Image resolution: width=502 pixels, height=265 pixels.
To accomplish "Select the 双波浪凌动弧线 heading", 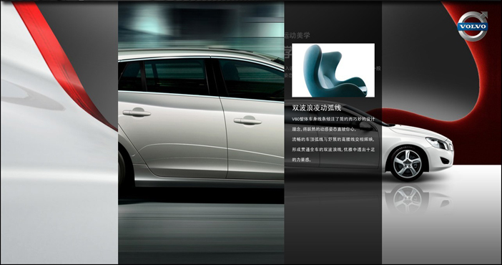I will coord(317,108).
